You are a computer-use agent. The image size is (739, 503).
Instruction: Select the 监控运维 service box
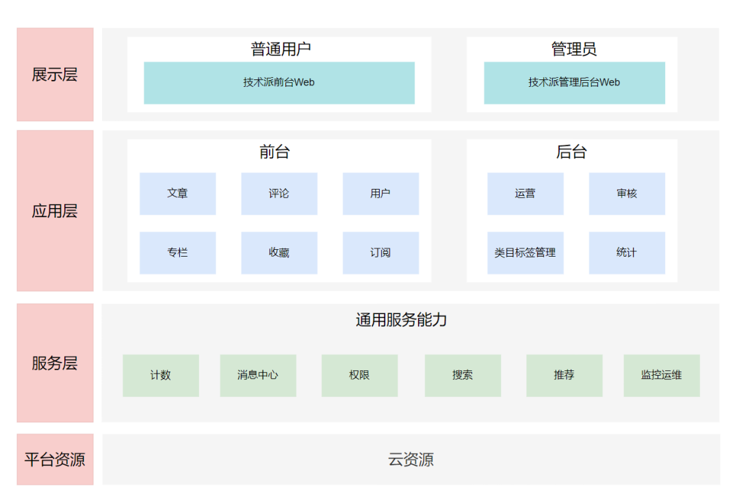(662, 375)
